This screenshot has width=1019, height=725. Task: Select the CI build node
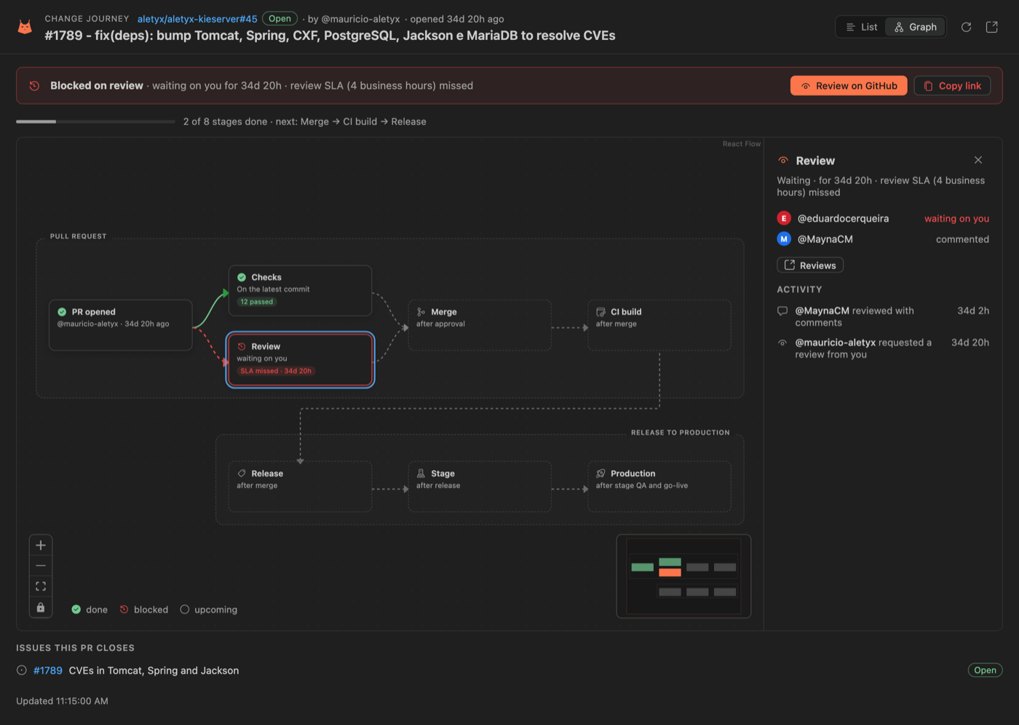(x=659, y=325)
